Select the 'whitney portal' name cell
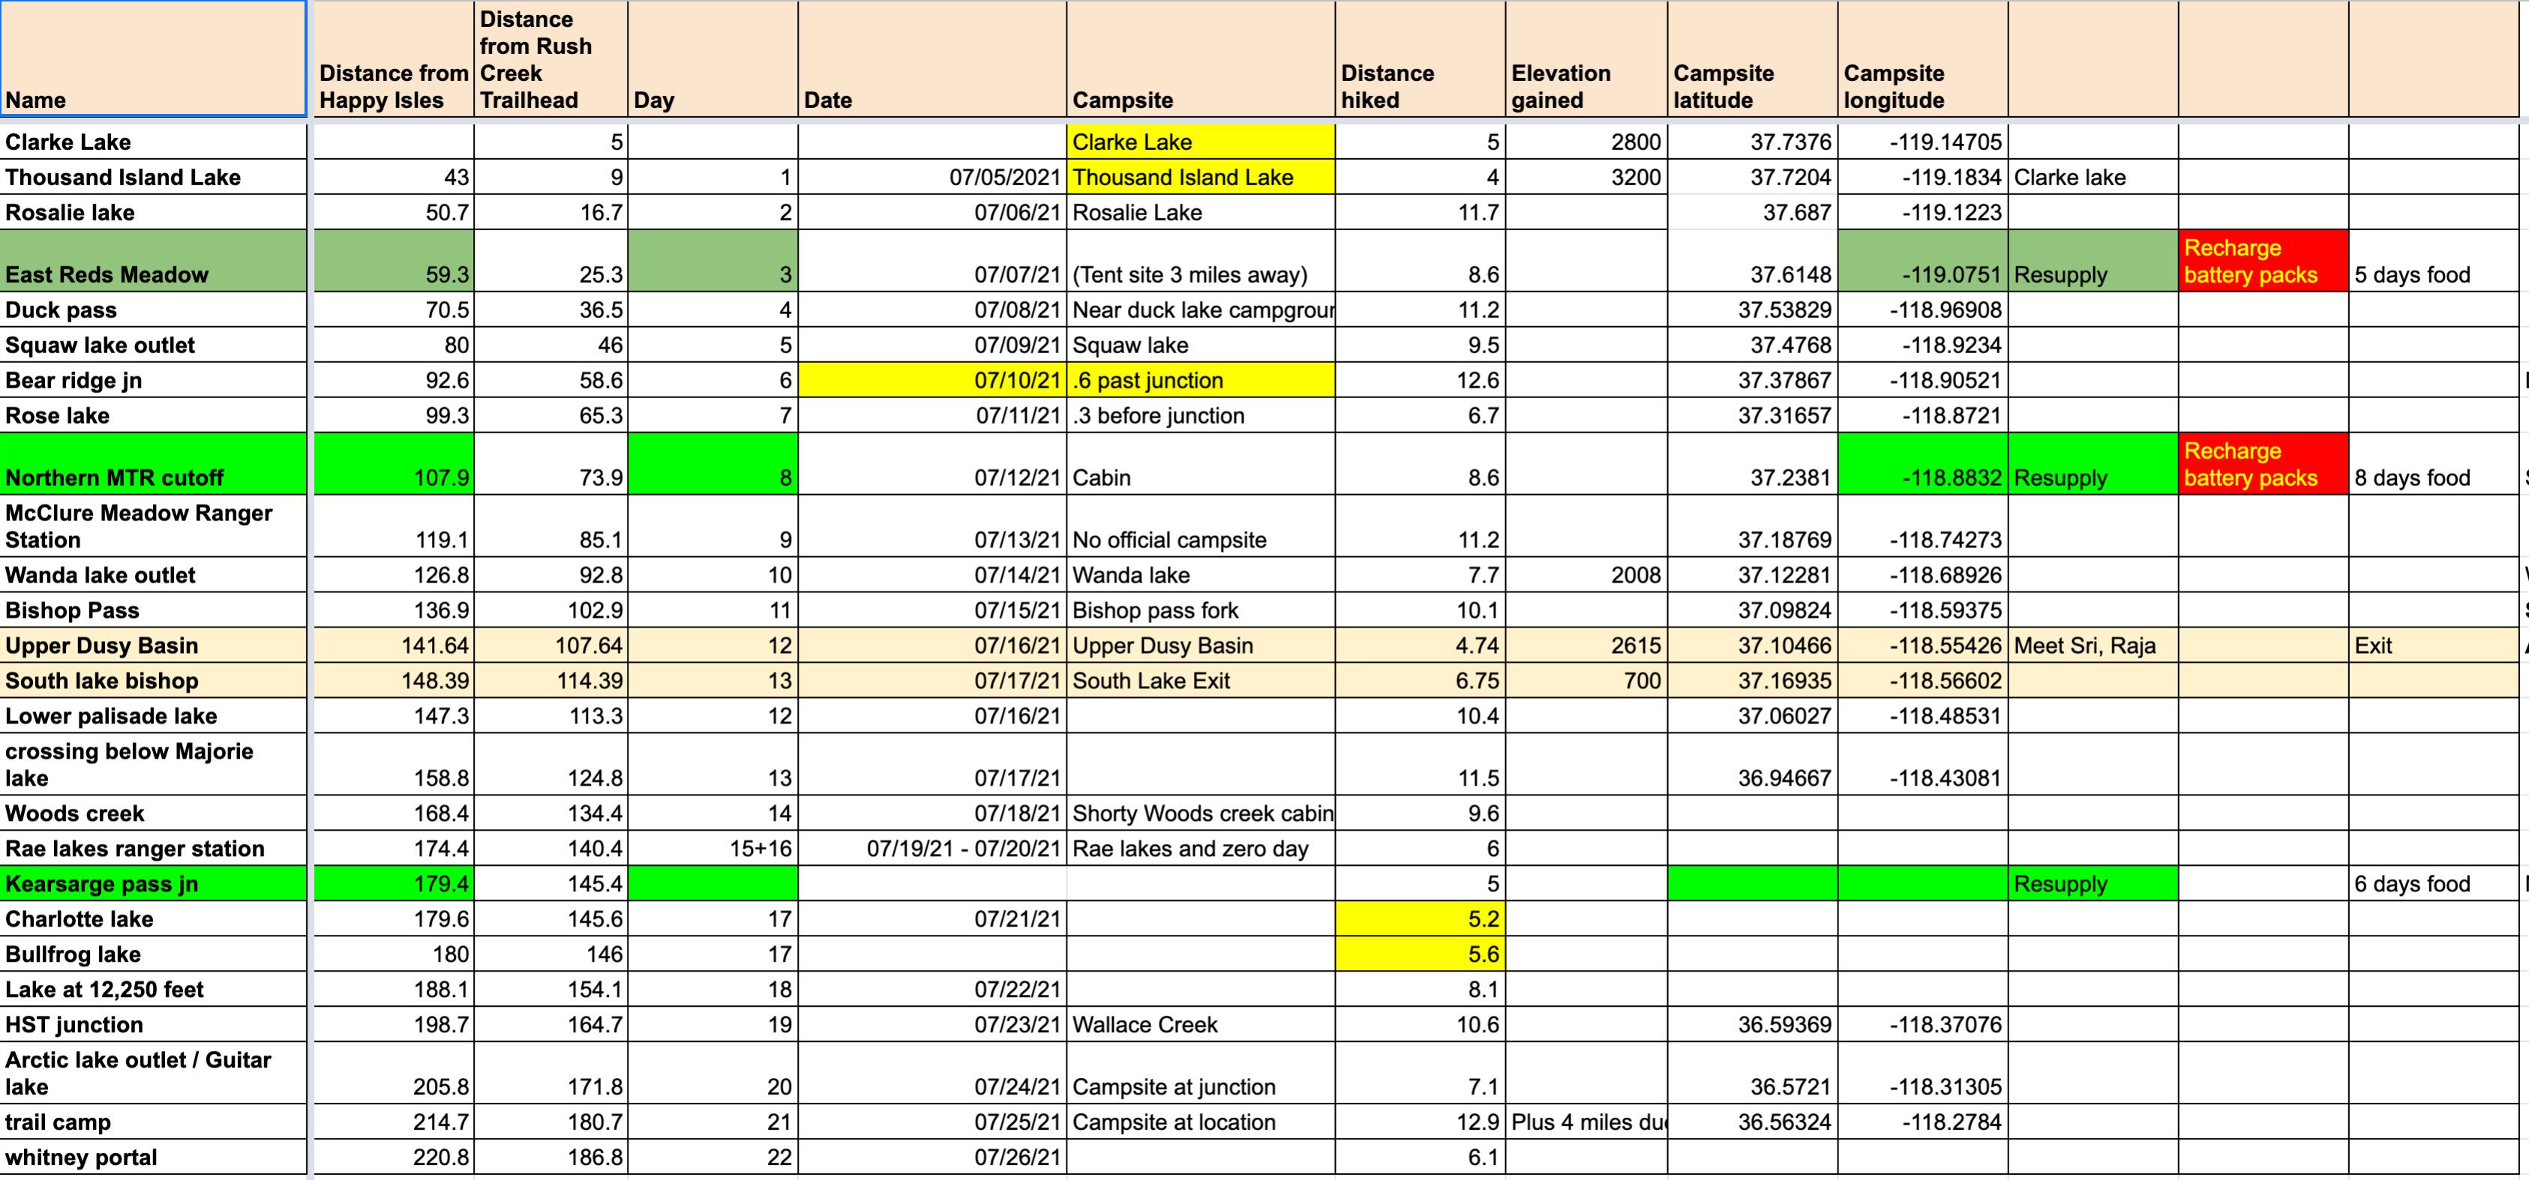 [154, 1157]
